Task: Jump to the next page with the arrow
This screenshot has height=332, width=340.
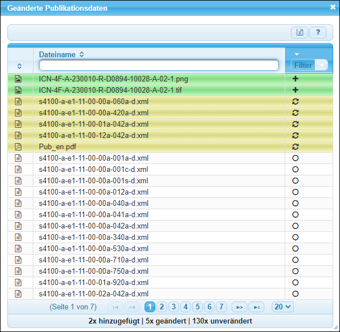Action: 239,307
